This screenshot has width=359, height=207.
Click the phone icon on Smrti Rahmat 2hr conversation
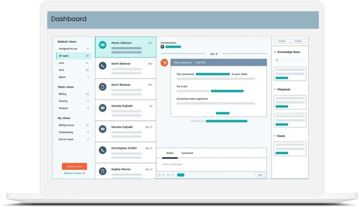click(x=102, y=66)
